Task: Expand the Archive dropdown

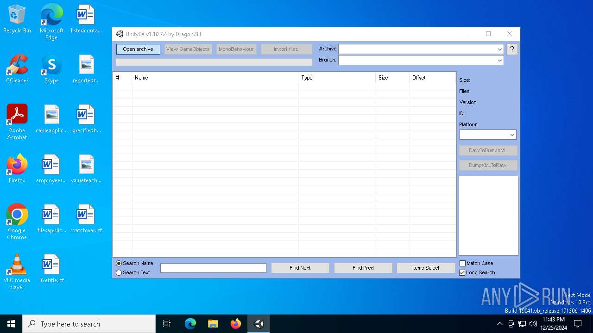Action: point(499,49)
